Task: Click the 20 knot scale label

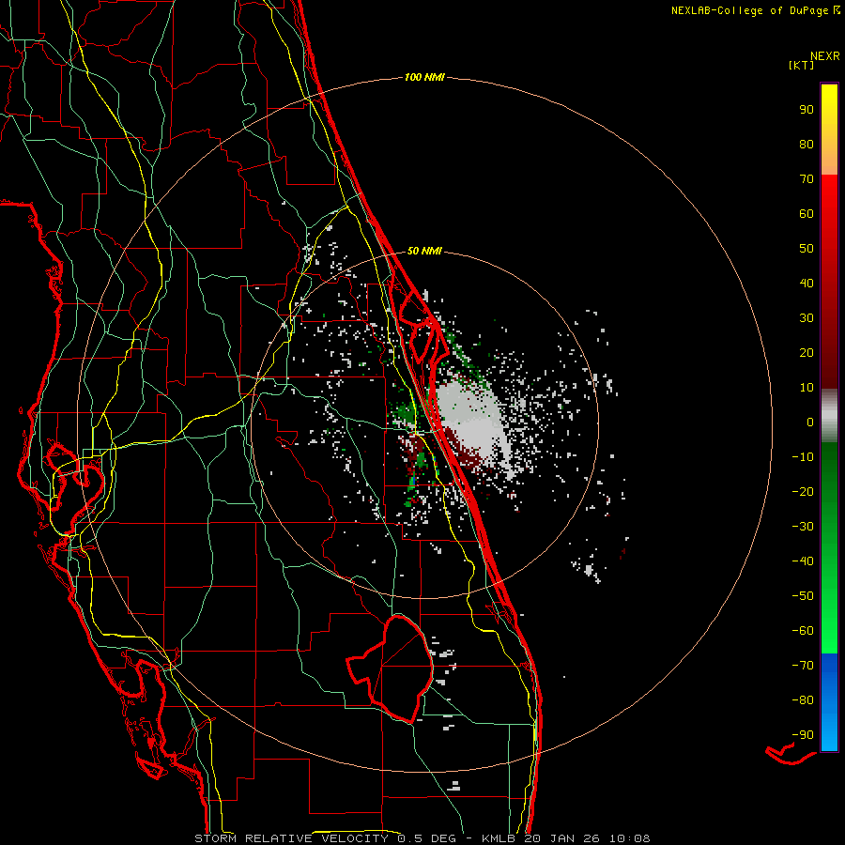Action: click(x=807, y=352)
